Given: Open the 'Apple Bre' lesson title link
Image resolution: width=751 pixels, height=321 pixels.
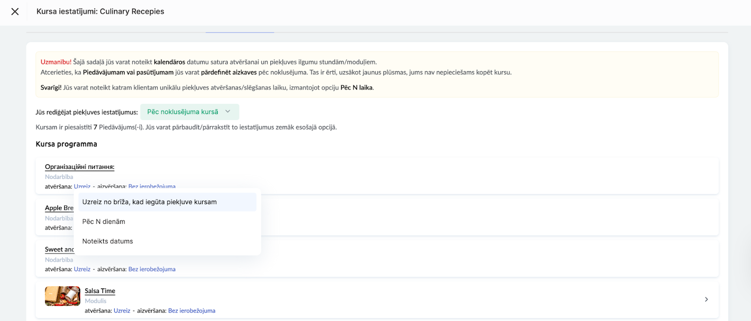Looking at the screenshot, I should (x=59, y=208).
